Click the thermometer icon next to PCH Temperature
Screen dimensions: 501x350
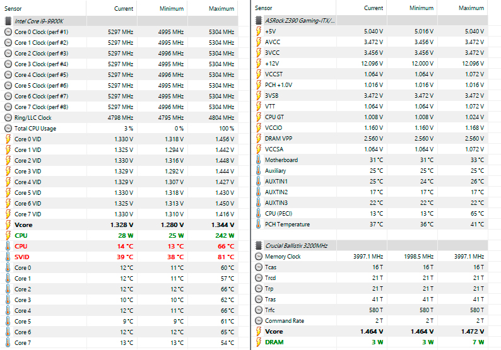tap(259, 225)
